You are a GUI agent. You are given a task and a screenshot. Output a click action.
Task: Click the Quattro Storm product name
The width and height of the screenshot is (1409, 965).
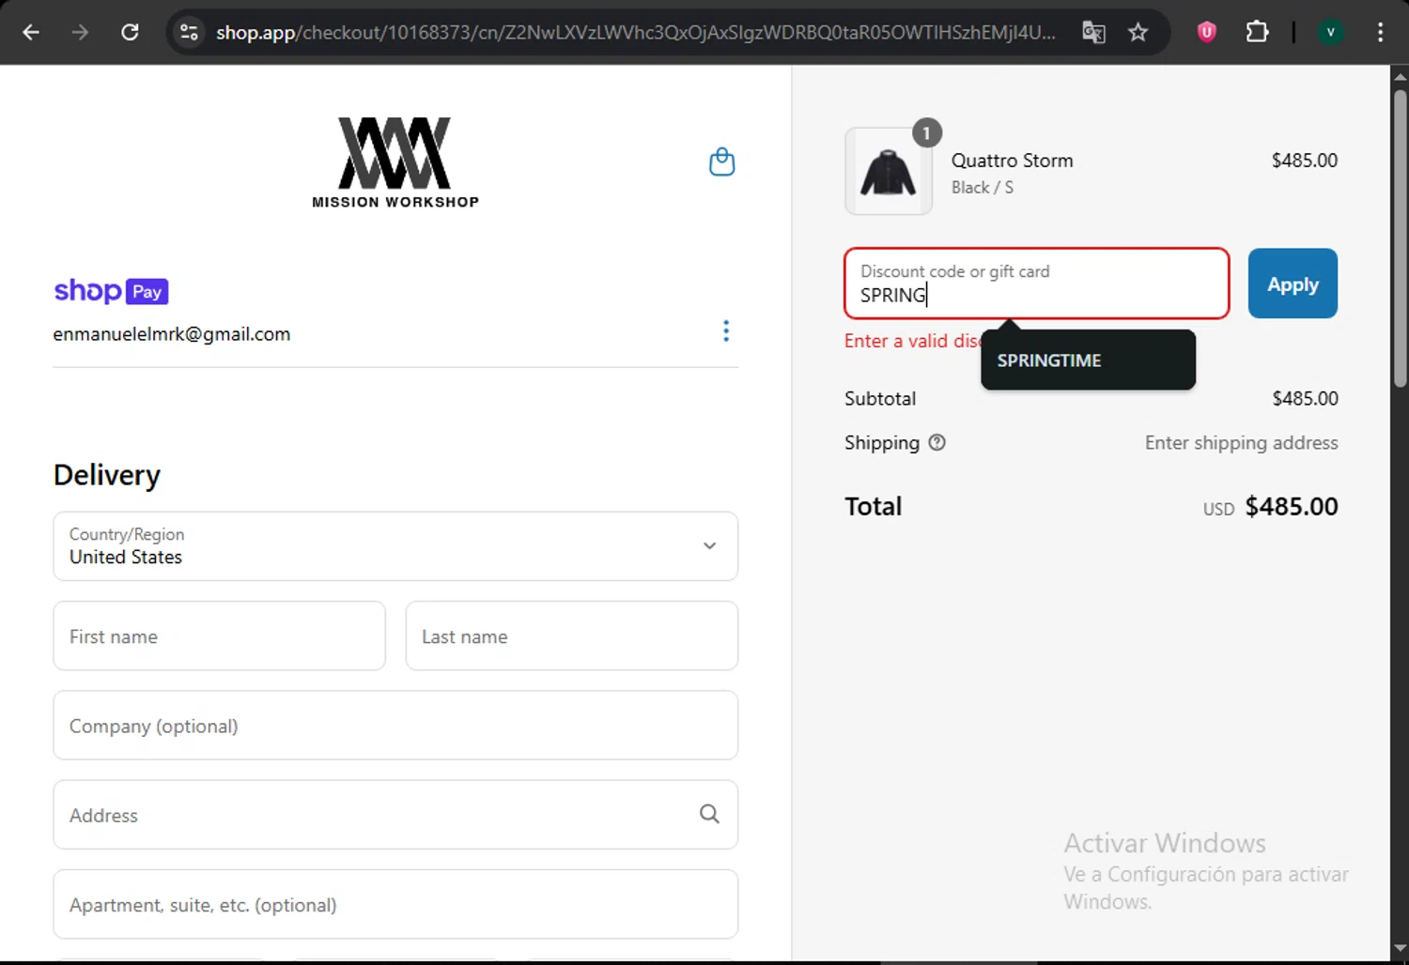pos(1012,161)
